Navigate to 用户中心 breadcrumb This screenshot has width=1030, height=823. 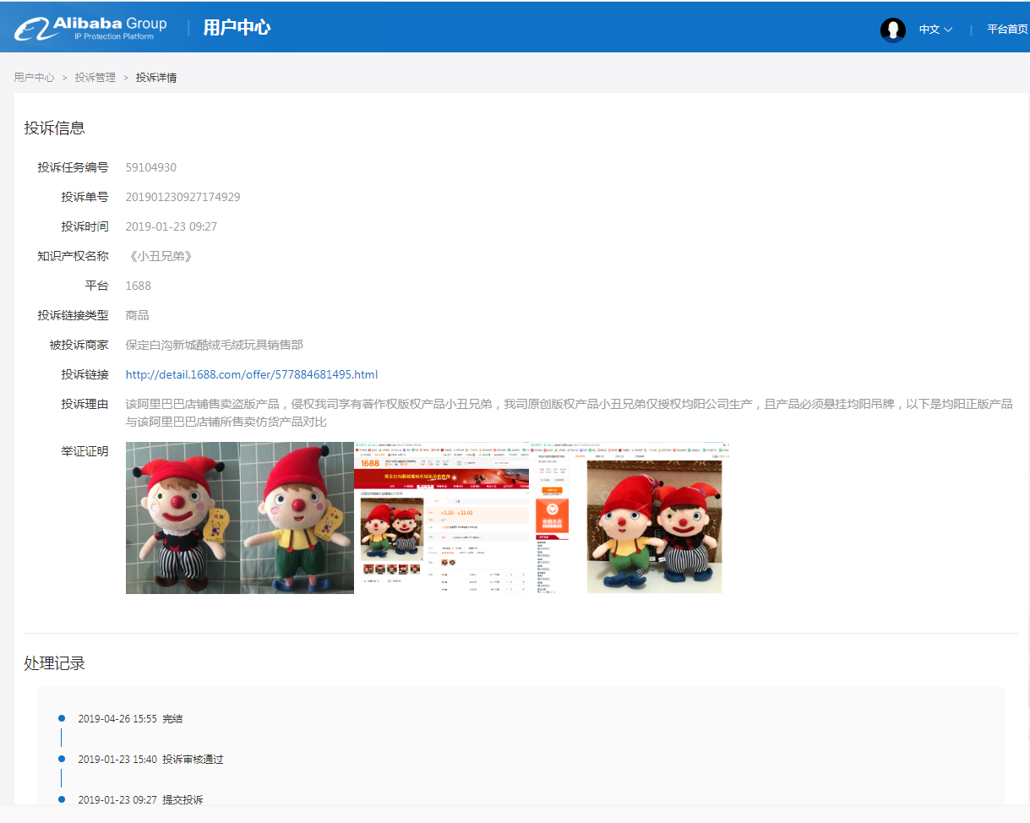click(34, 77)
